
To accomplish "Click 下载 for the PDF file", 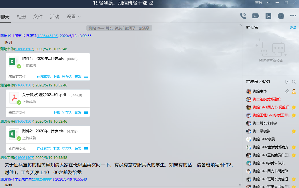I will tap(56, 113).
